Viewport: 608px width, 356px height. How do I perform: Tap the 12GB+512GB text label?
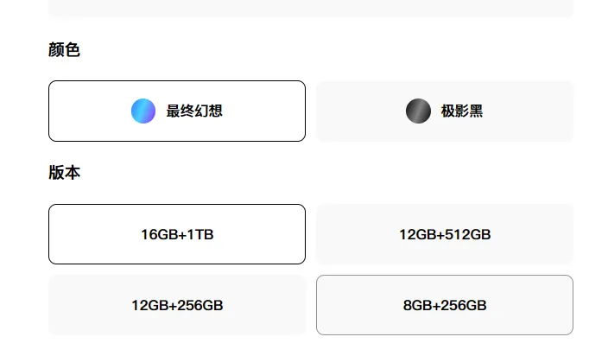click(445, 234)
